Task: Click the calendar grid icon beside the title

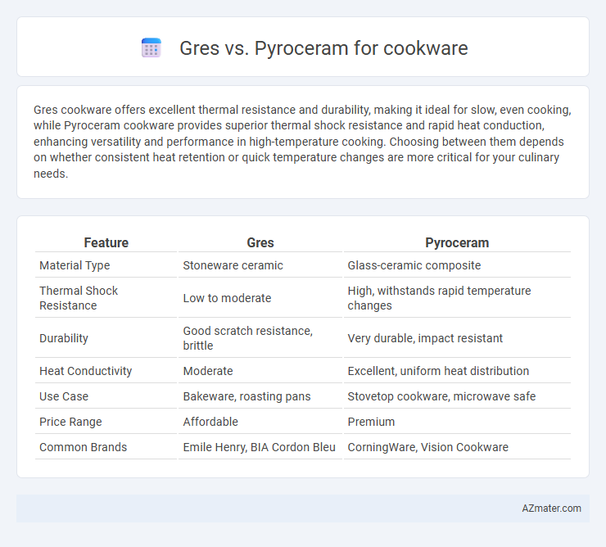Action: [x=151, y=47]
